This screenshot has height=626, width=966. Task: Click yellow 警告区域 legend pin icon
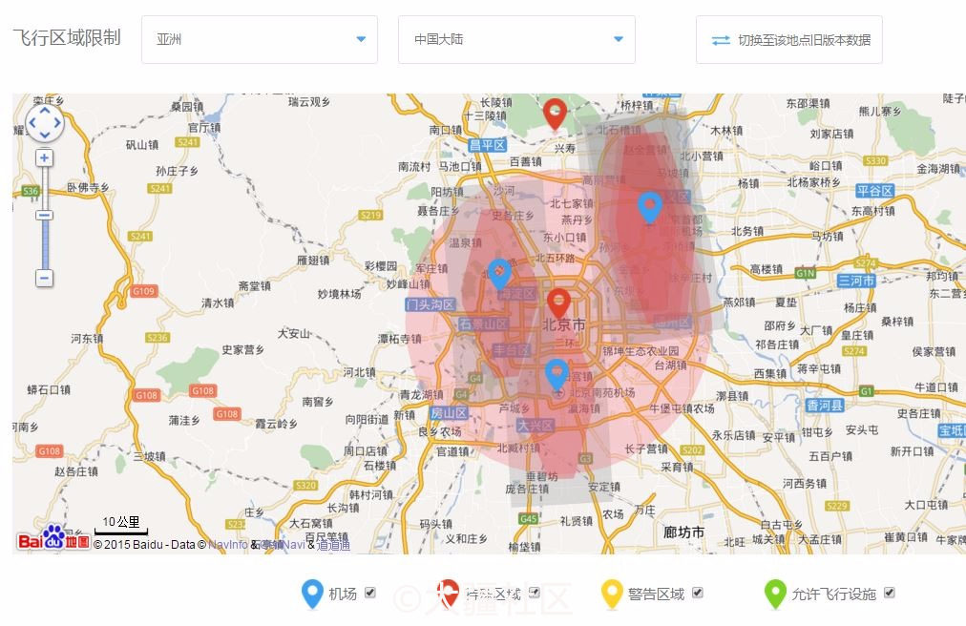tap(612, 593)
